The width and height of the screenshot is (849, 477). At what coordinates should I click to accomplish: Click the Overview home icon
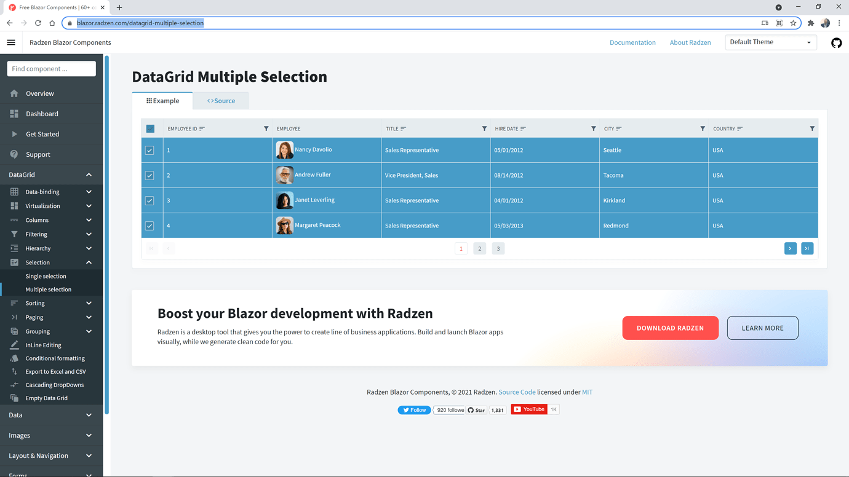pyautogui.click(x=14, y=93)
